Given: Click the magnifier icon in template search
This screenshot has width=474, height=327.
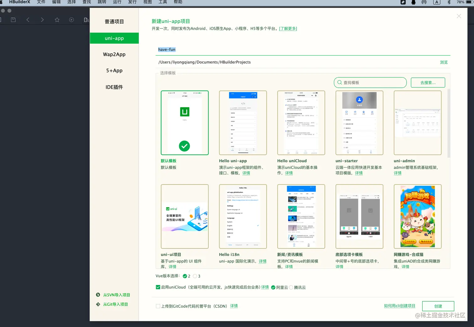Looking at the screenshot, I should pyautogui.click(x=340, y=82).
